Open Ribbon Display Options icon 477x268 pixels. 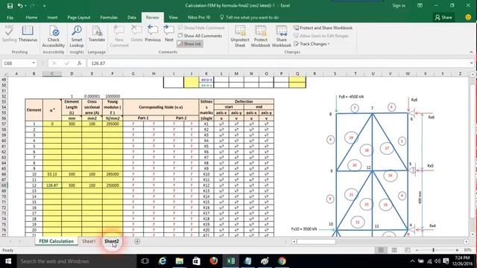[420, 5]
